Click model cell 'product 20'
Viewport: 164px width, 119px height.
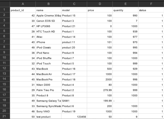(x=74, y=47)
